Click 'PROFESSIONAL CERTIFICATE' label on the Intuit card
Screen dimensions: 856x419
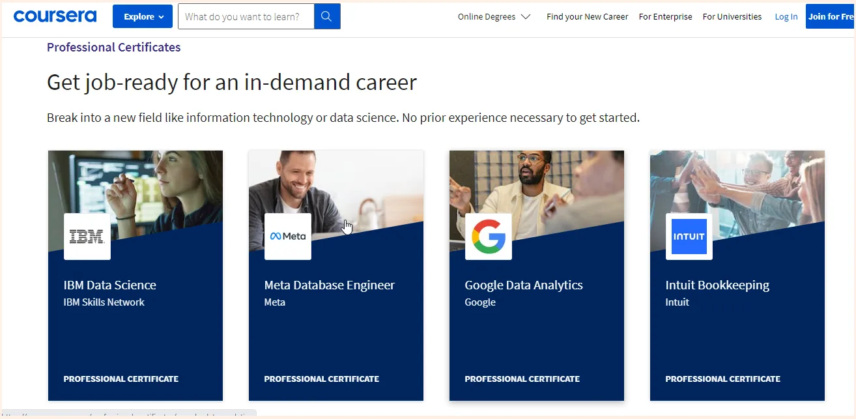(x=723, y=379)
